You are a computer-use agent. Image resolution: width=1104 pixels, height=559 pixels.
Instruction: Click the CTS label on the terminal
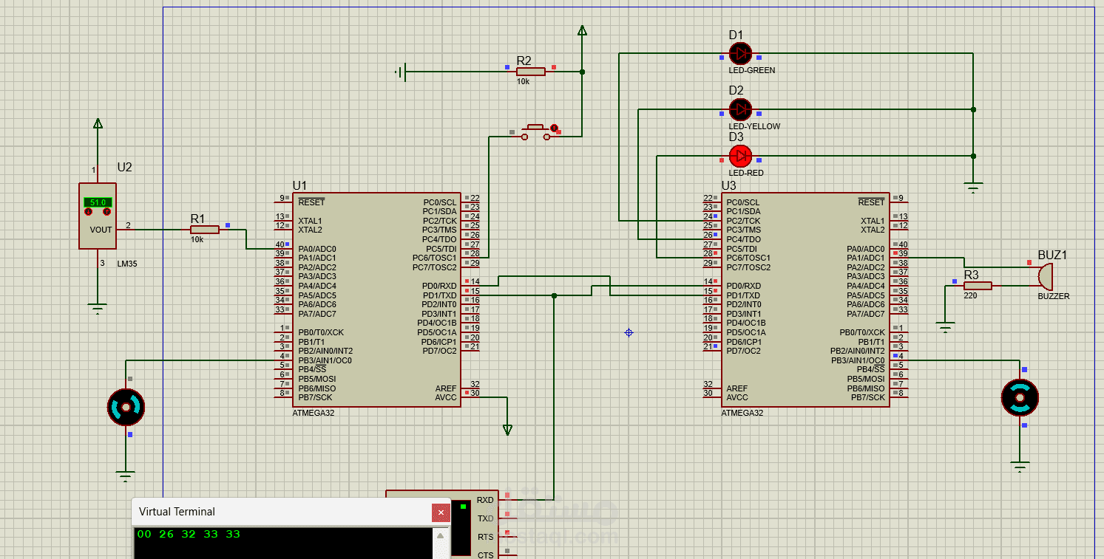(486, 555)
